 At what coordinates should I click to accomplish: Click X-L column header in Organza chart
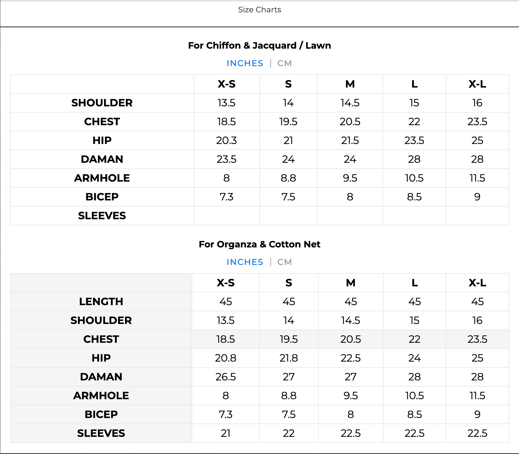click(477, 283)
